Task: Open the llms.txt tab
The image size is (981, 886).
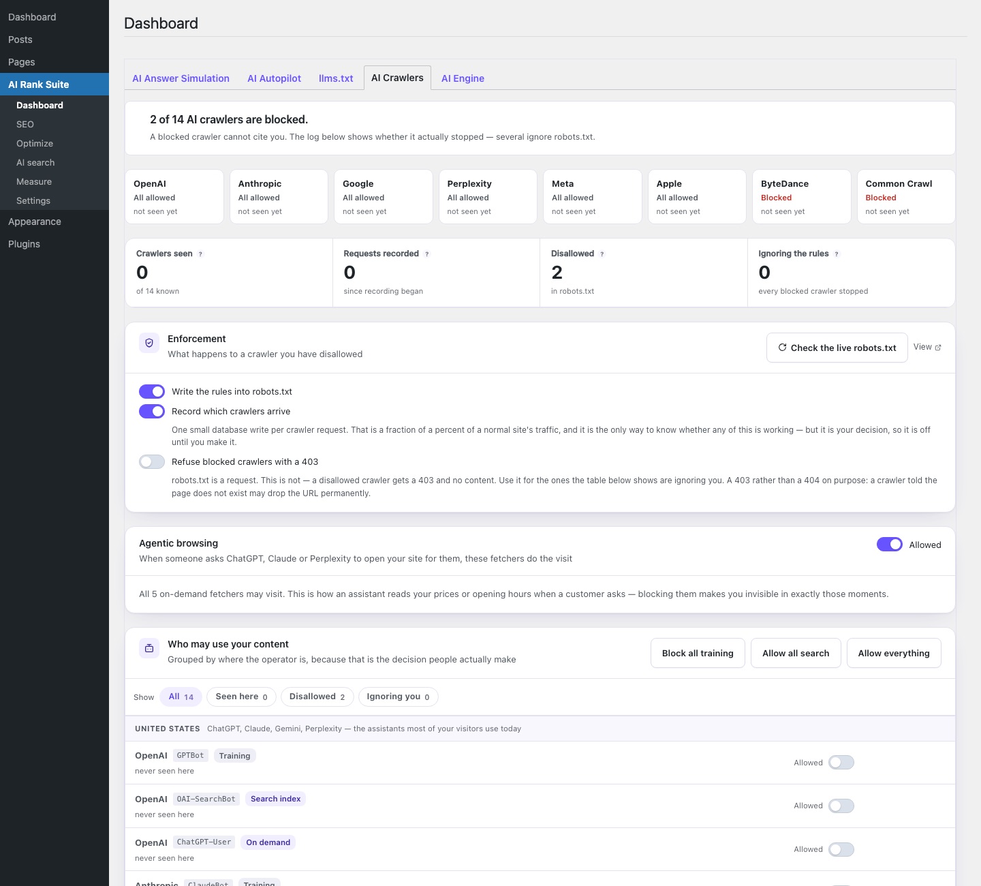Action: click(336, 78)
